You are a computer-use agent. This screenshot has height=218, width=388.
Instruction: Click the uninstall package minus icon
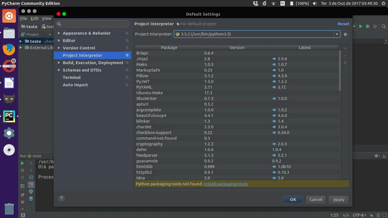[x=345, y=56]
